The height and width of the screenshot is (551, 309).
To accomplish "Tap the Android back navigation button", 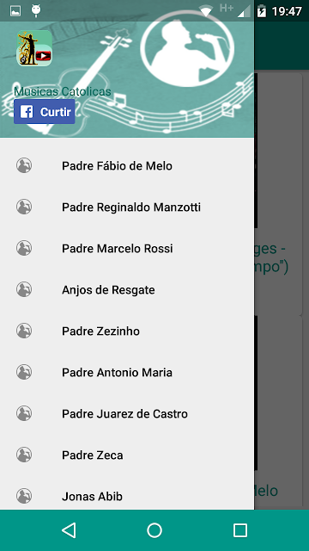I will click(x=69, y=530).
